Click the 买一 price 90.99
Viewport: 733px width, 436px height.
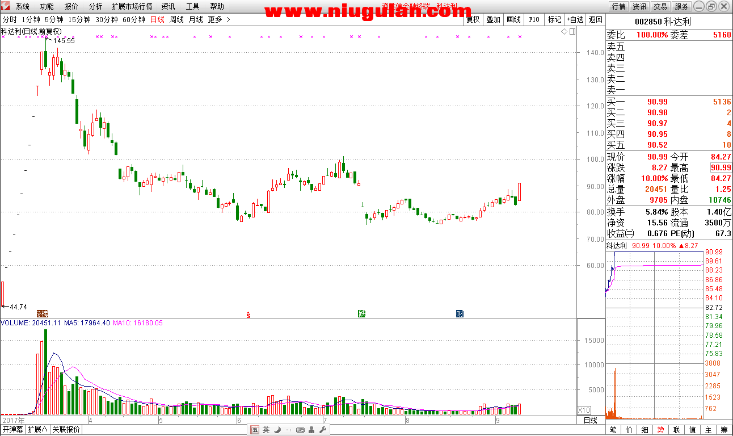click(x=658, y=102)
